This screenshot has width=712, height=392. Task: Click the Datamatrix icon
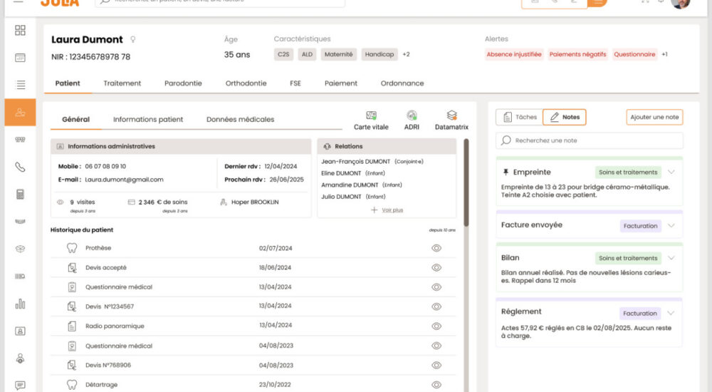pos(451,115)
